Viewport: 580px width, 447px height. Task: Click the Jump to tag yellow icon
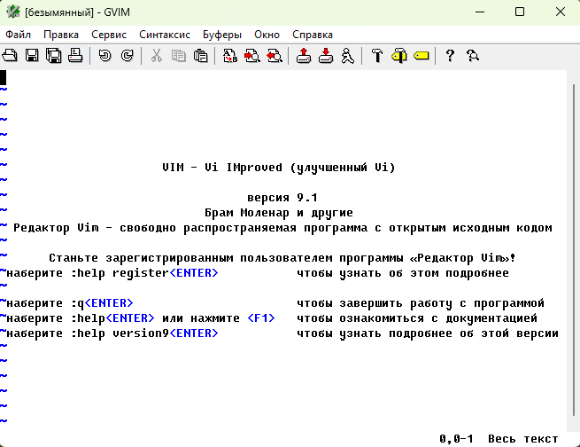pos(421,56)
